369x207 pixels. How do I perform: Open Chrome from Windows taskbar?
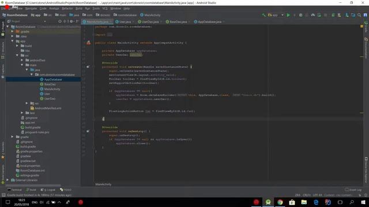coord(280,202)
